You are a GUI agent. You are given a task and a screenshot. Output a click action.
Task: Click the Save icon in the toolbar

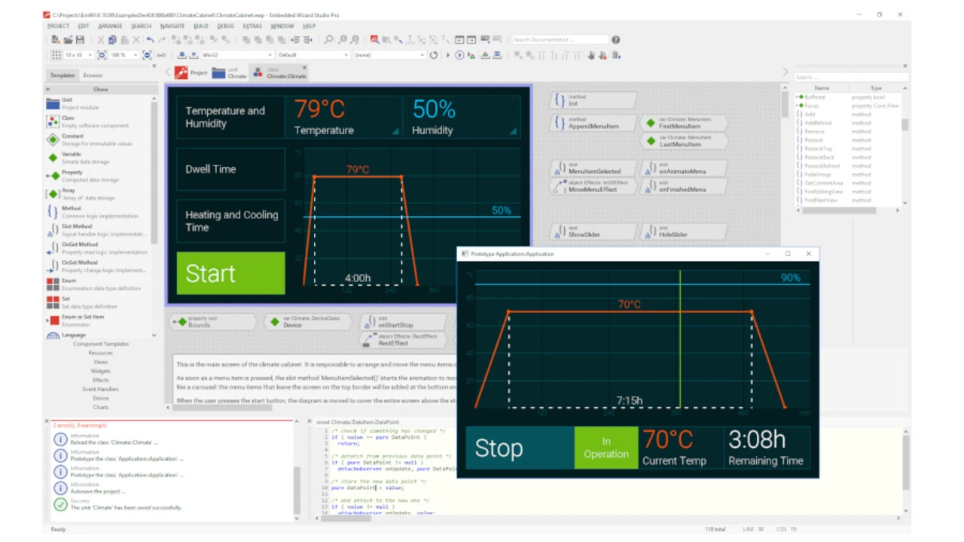coord(80,40)
